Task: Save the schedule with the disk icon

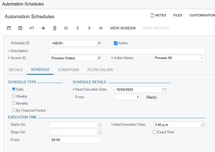Action: point(20,28)
